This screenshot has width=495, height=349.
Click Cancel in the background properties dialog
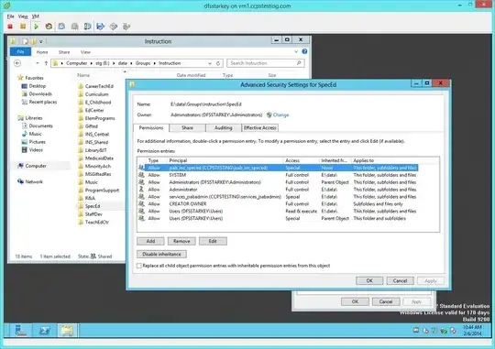tap(386, 301)
